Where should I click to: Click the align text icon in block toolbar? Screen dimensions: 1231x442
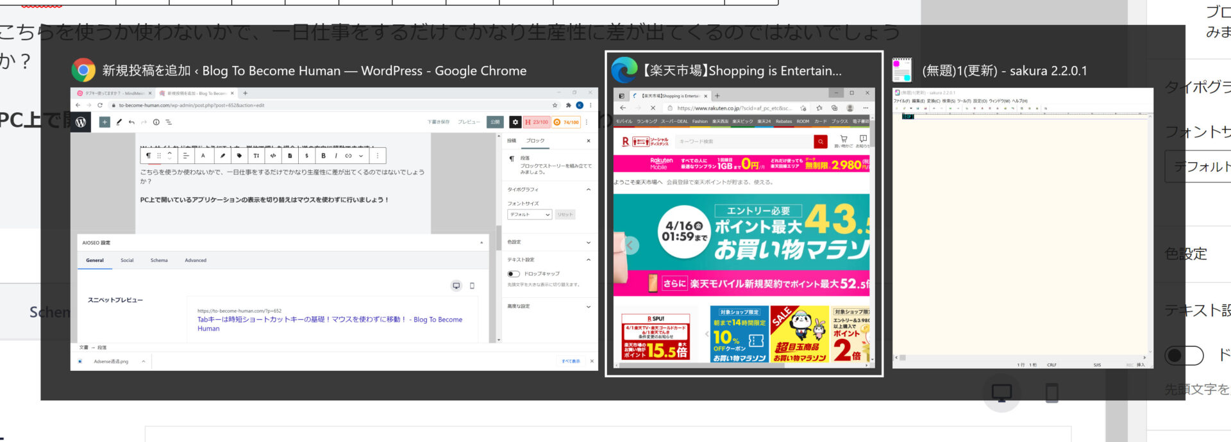click(186, 156)
